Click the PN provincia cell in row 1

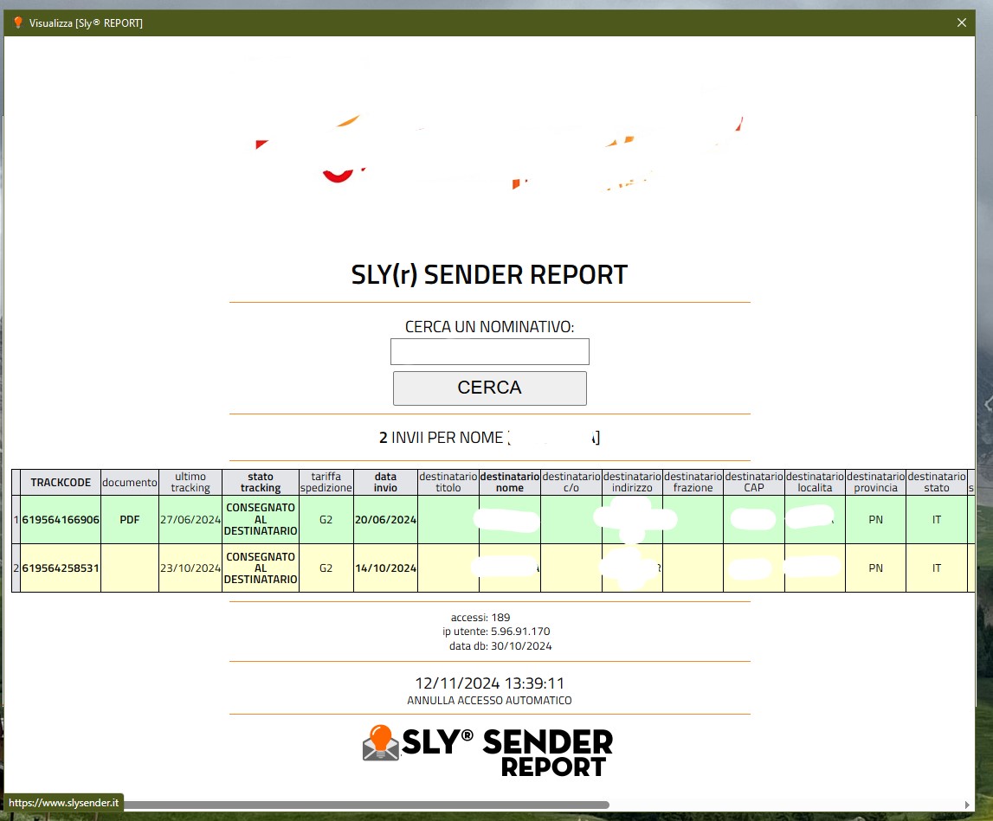tap(876, 519)
